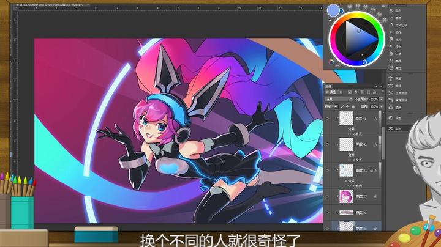441x247 pixels.
Task: Click lock all padlock icon
Action: [353, 106]
